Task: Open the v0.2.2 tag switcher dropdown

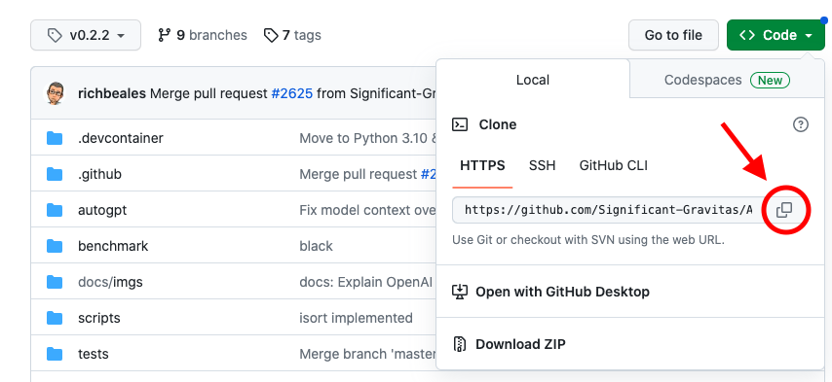Action: 86,35
